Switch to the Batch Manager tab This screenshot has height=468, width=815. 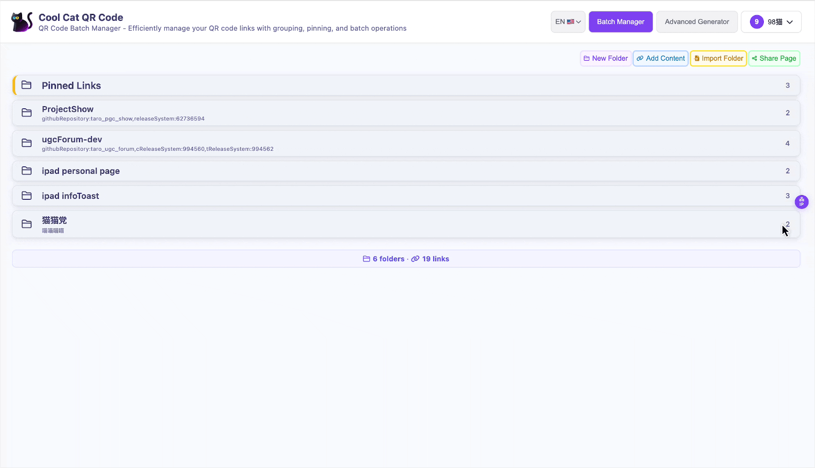(x=620, y=22)
